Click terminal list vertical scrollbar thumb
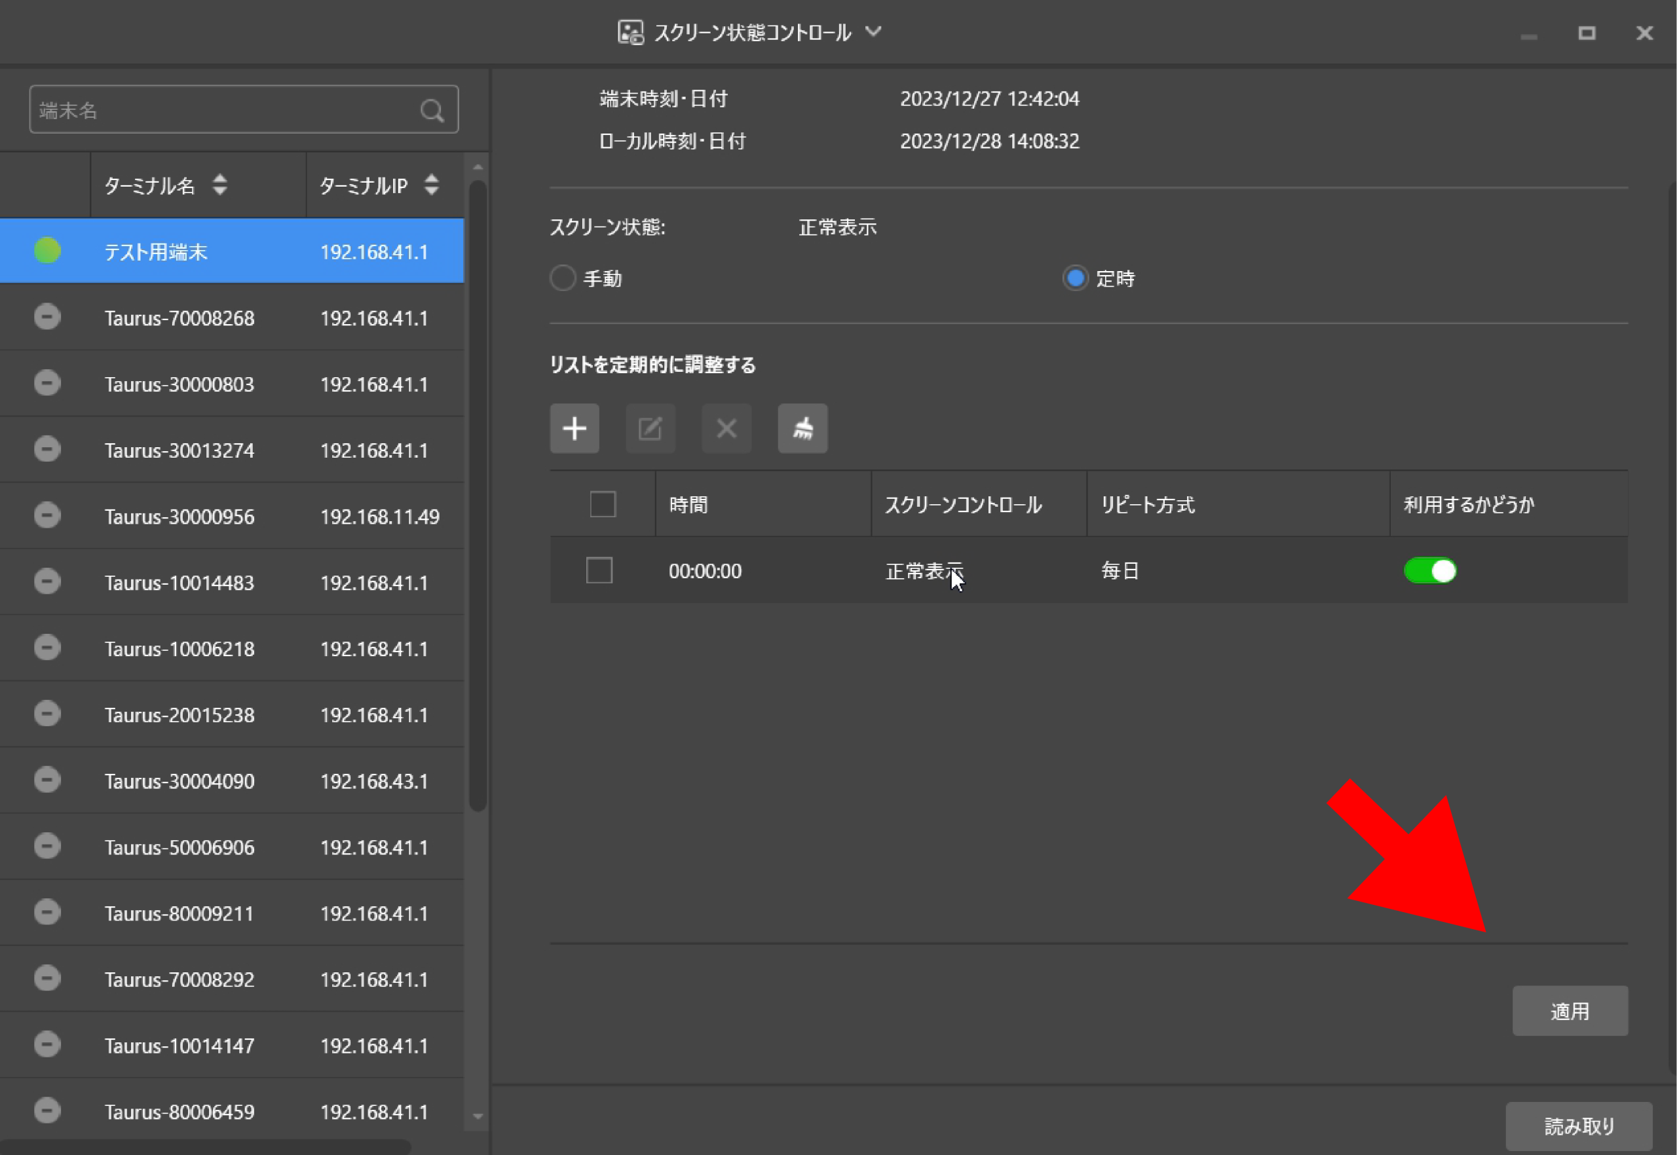Screen dimensions: 1677x1155 point(477,496)
